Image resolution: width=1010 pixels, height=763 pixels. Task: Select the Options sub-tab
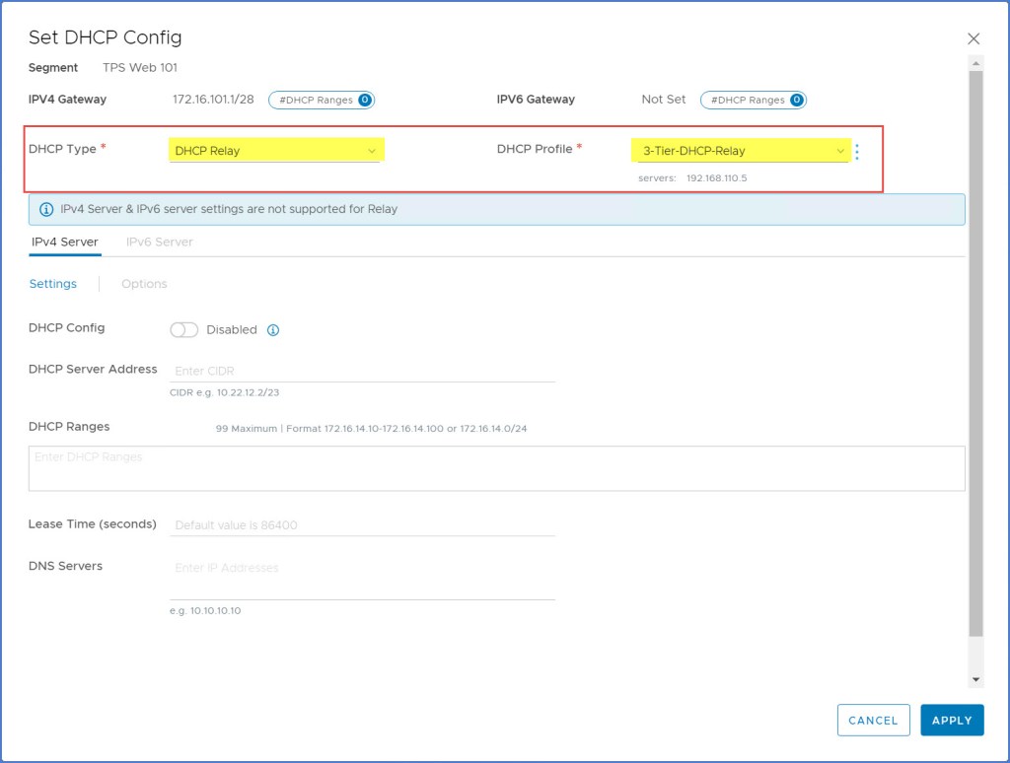click(144, 284)
